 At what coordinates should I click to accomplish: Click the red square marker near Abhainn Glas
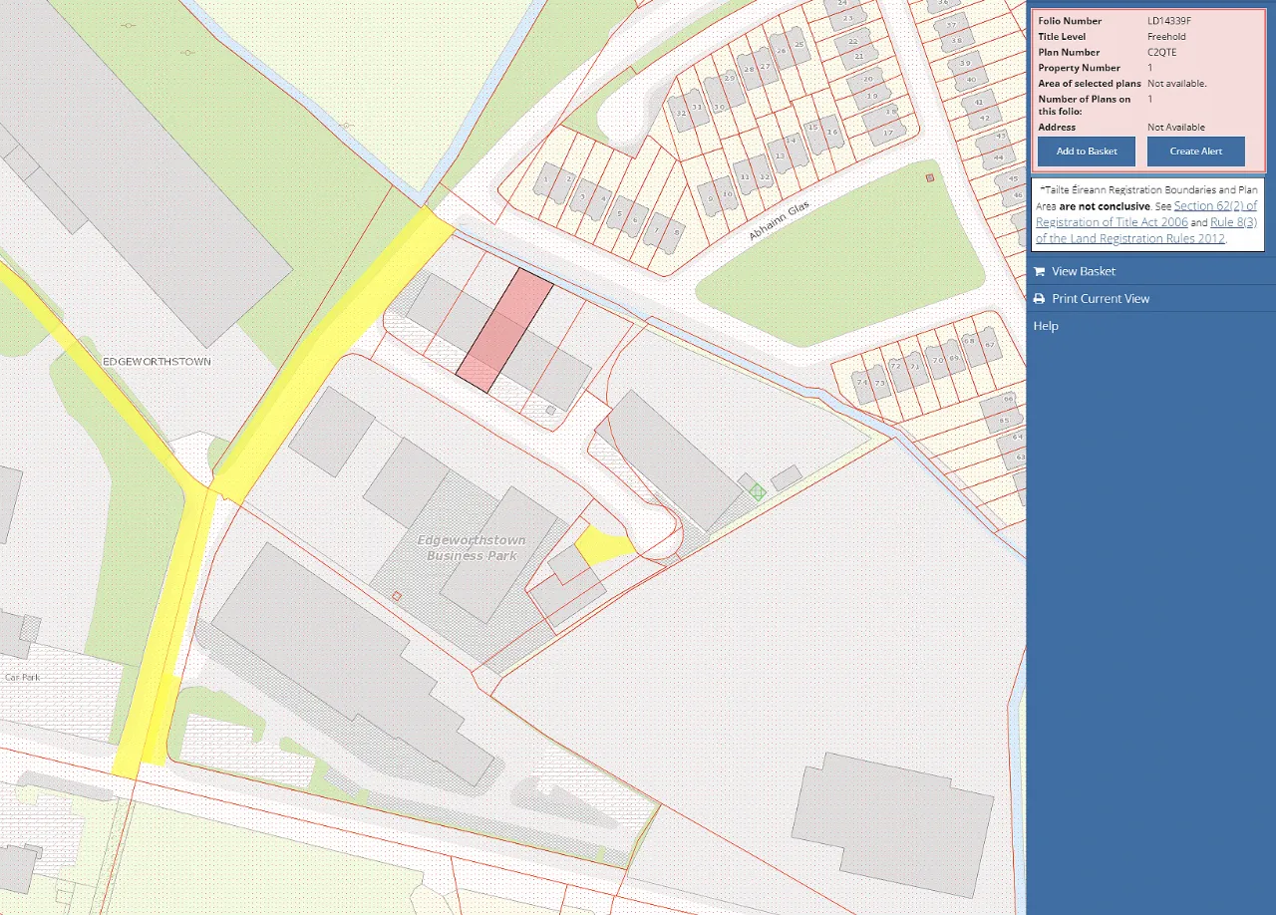928,177
